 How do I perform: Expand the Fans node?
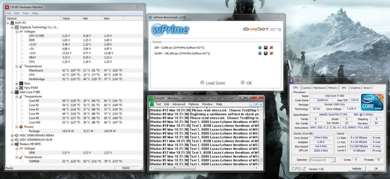pos(17,83)
